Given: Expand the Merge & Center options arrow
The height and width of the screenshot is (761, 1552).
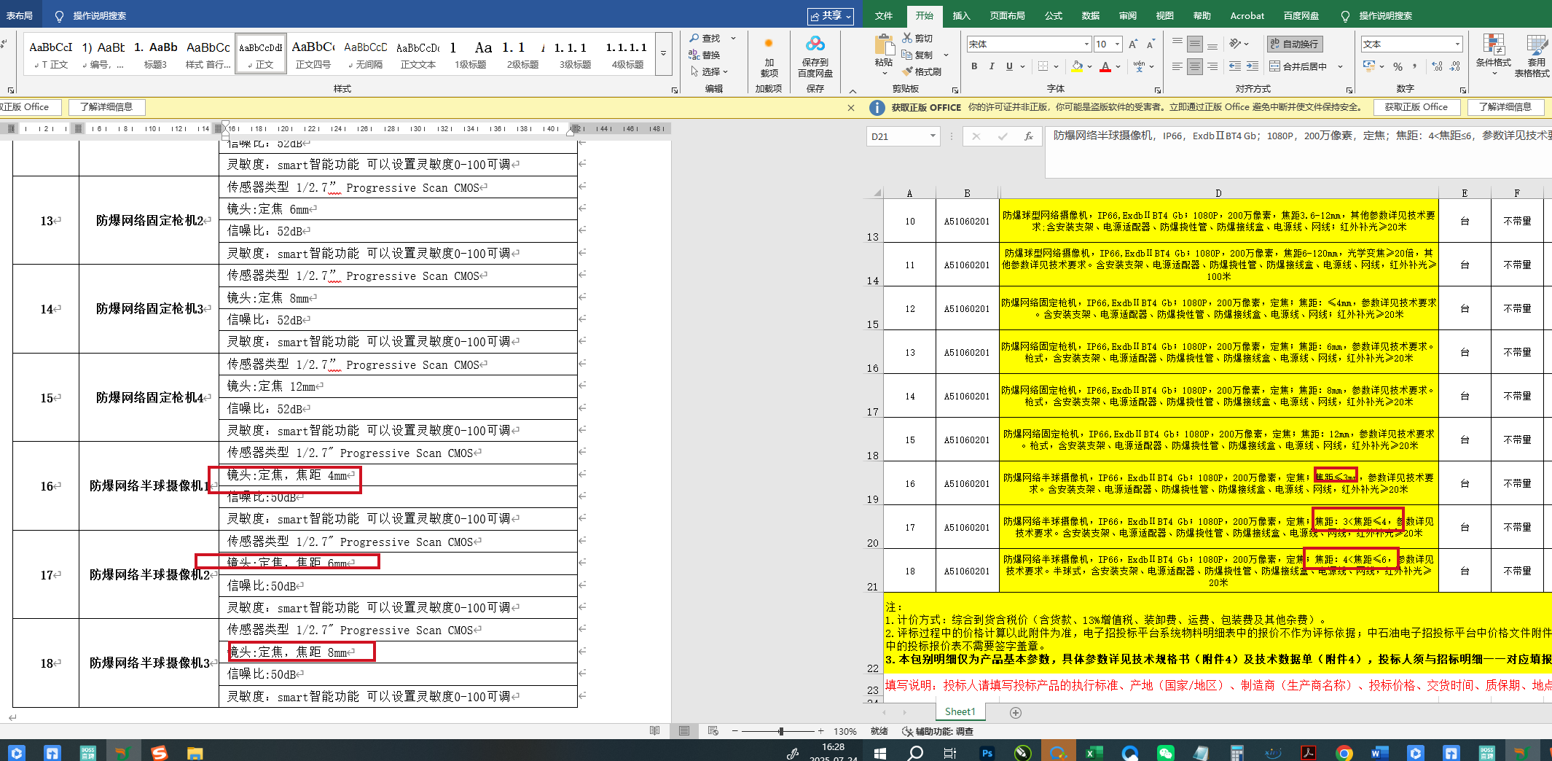Looking at the screenshot, I should [x=1340, y=66].
